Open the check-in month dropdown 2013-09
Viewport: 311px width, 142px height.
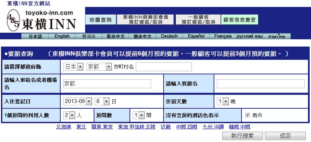78,102
